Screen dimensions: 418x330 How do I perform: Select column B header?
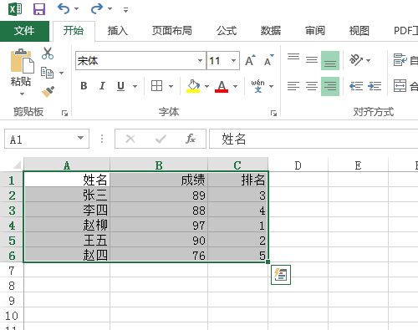[159, 165]
